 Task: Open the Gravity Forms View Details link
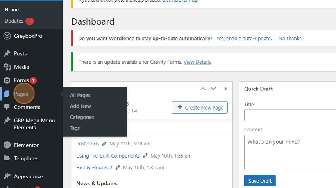coord(197,62)
